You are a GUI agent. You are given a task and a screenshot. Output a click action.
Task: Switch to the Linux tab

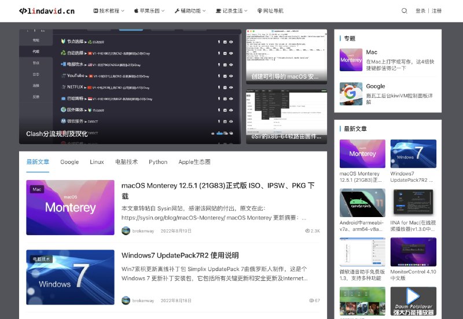(97, 162)
